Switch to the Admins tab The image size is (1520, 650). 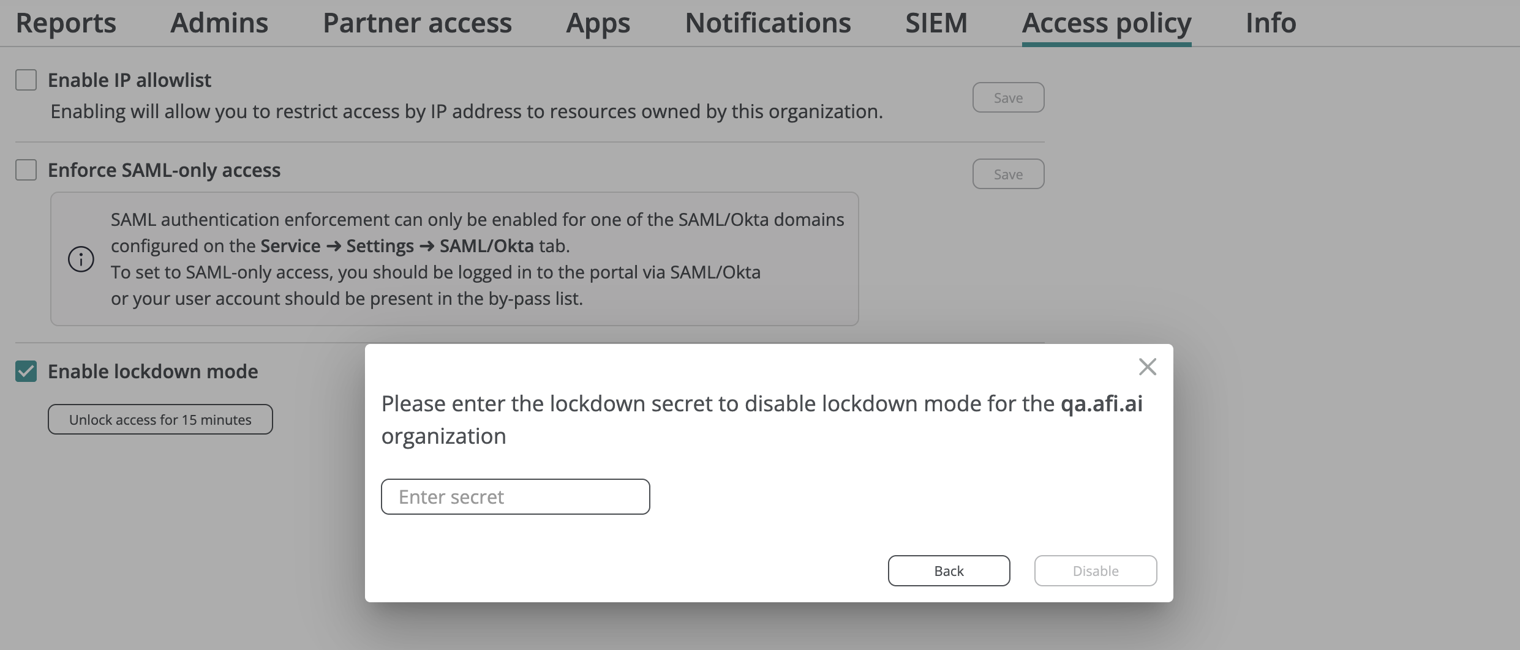coord(219,23)
